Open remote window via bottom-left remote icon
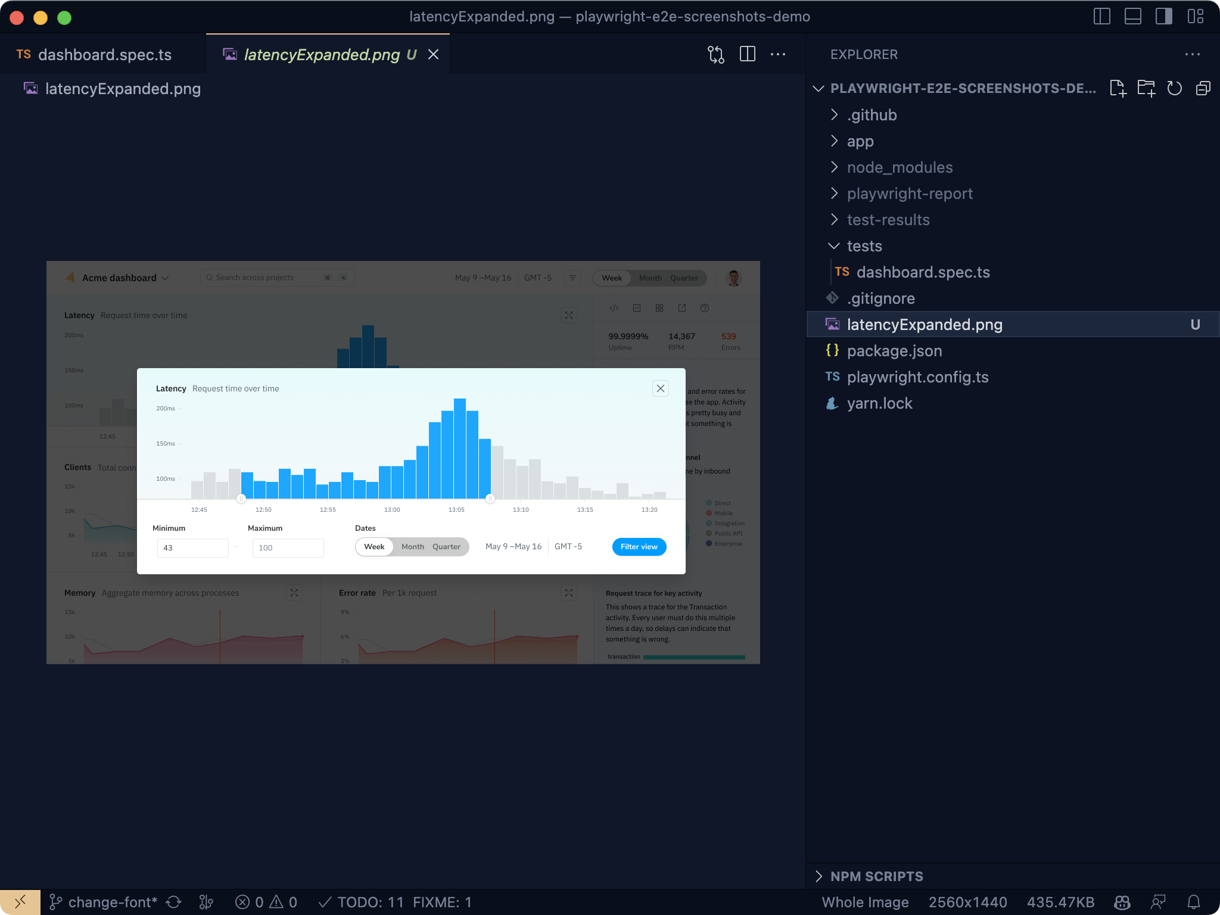This screenshot has width=1220, height=915. click(x=20, y=901)
